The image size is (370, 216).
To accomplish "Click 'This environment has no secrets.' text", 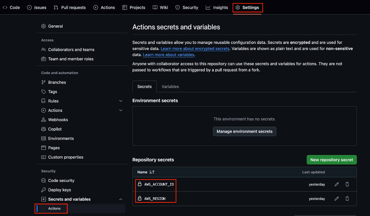I will click(244, 119).
